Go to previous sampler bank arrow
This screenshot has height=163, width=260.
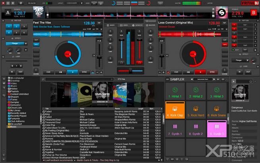pos(192,79)
